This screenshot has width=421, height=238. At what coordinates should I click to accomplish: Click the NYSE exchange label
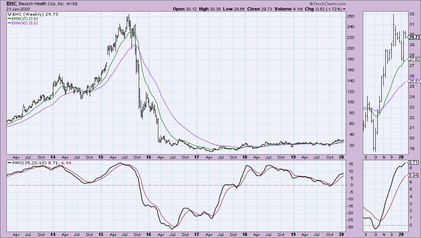point(72,4)
